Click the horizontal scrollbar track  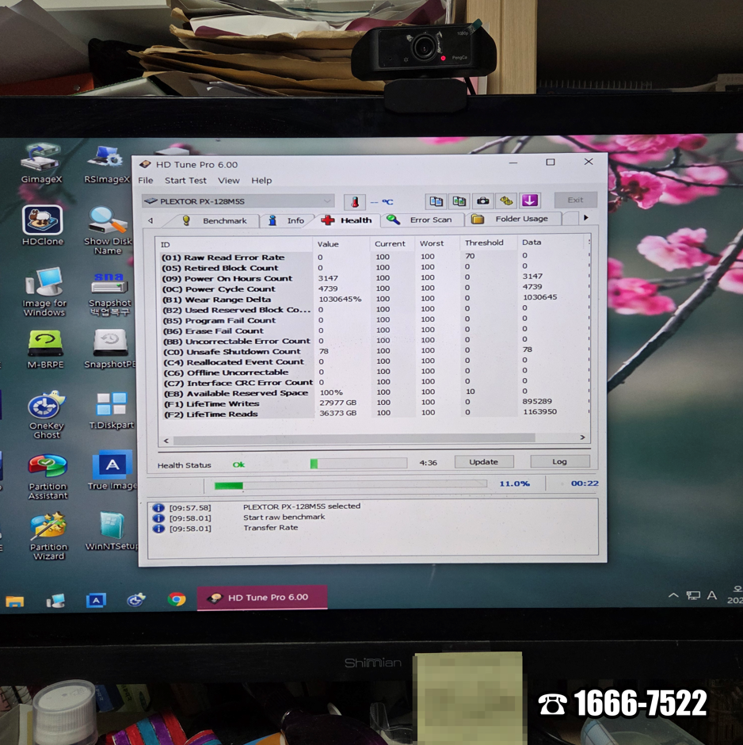click(354, 438)
